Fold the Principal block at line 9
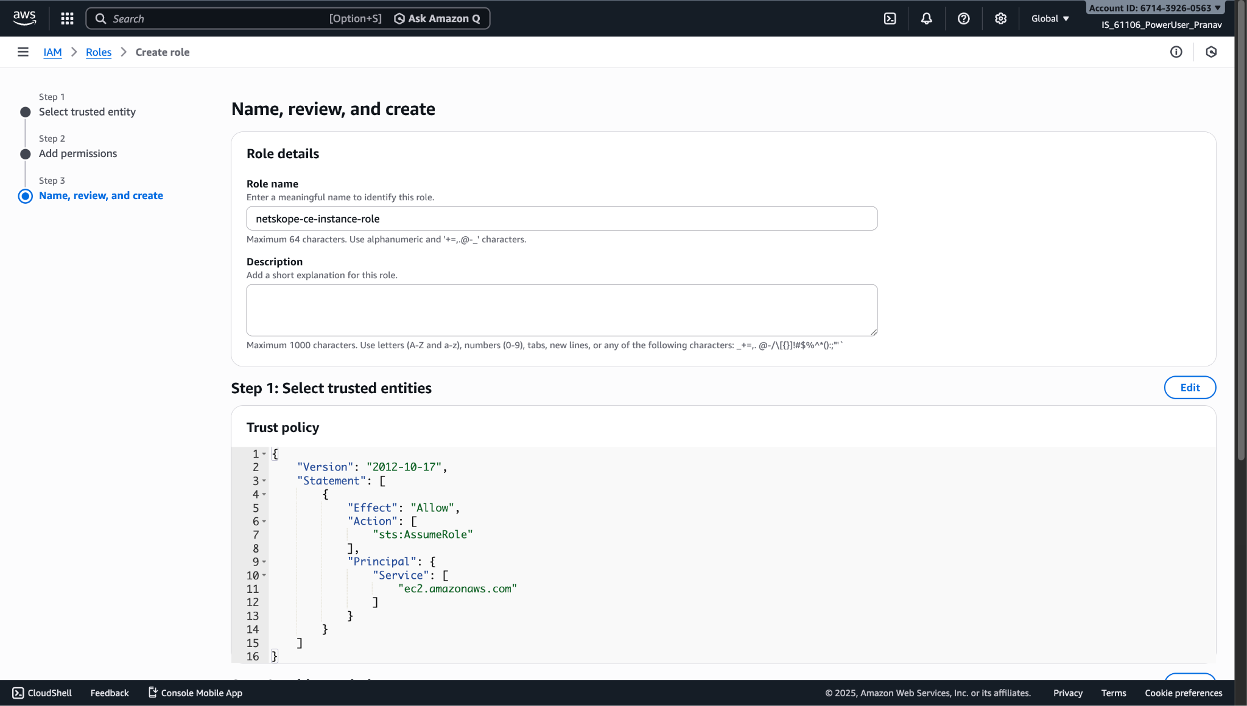Image resolution: width=1247 pixels, height=706 pixels. coord(264,562)
